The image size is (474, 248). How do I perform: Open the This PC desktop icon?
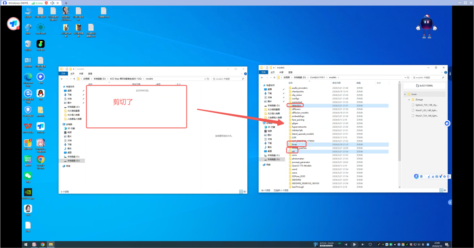point(28,12)
